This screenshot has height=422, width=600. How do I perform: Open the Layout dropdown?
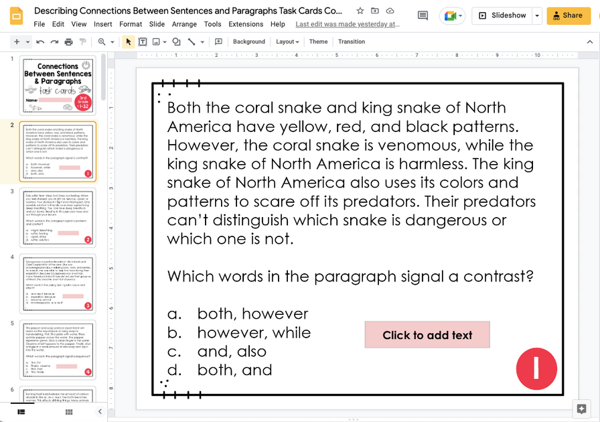pyautogui.click(x=287, y=42)
